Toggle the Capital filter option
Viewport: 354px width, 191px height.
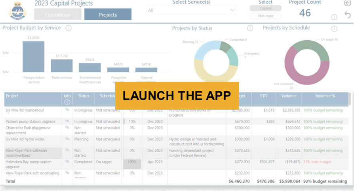tap(265, 8)
